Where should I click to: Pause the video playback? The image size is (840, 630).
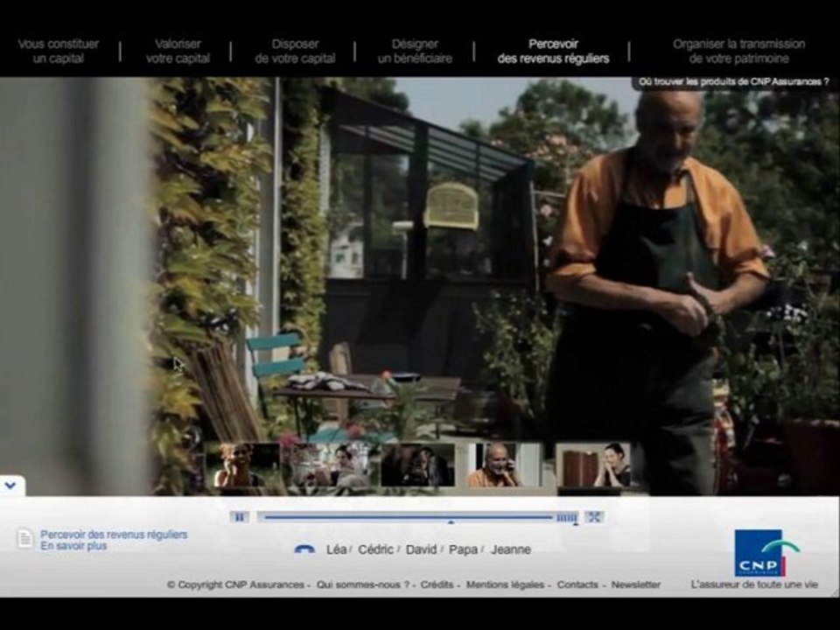coord(240,517)
